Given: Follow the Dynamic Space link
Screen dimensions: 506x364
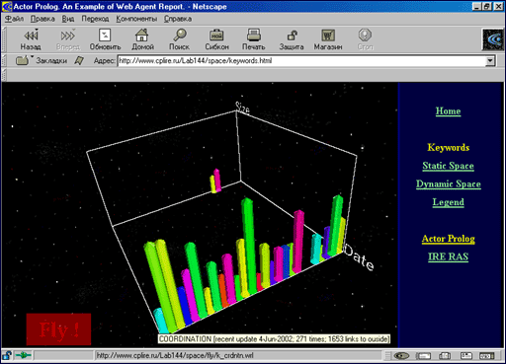Looking at the screenshot, I should (448, 183).
